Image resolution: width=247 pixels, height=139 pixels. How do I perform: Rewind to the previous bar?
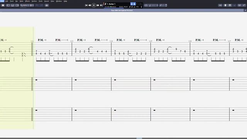click(90, 5)
